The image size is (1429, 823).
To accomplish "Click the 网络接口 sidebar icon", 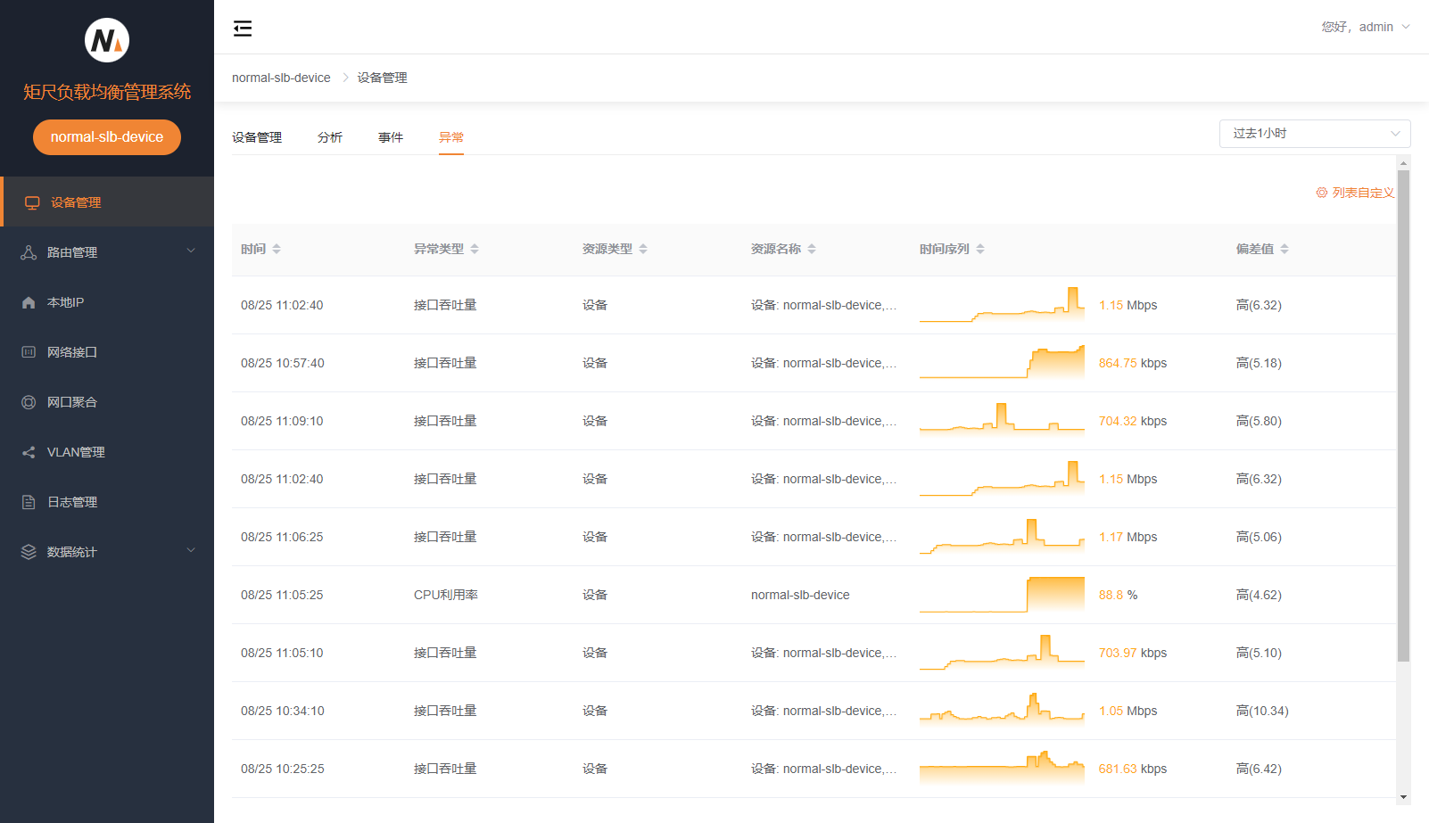I will pyautogui.click(x=29, y=352).
